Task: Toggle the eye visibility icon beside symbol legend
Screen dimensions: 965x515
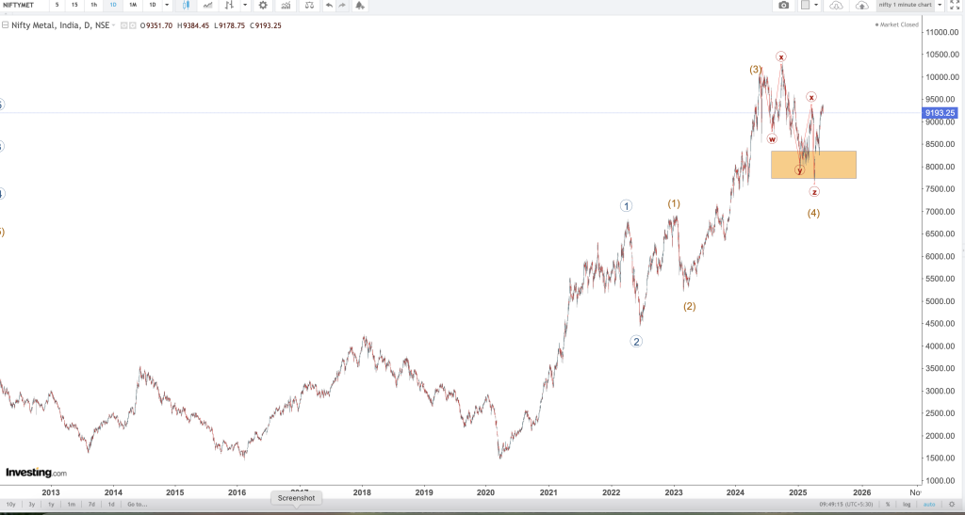Action: click(123, 25)
